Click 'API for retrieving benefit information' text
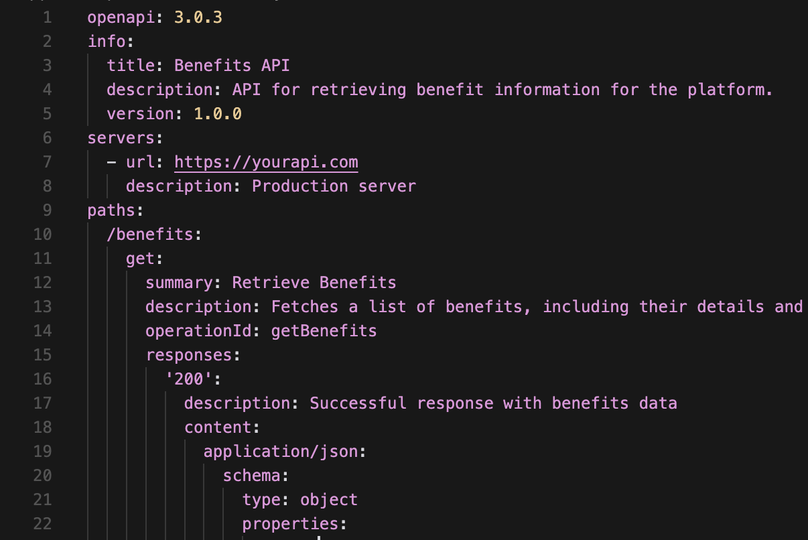808x540 pixels. click(x=416, y=90)
